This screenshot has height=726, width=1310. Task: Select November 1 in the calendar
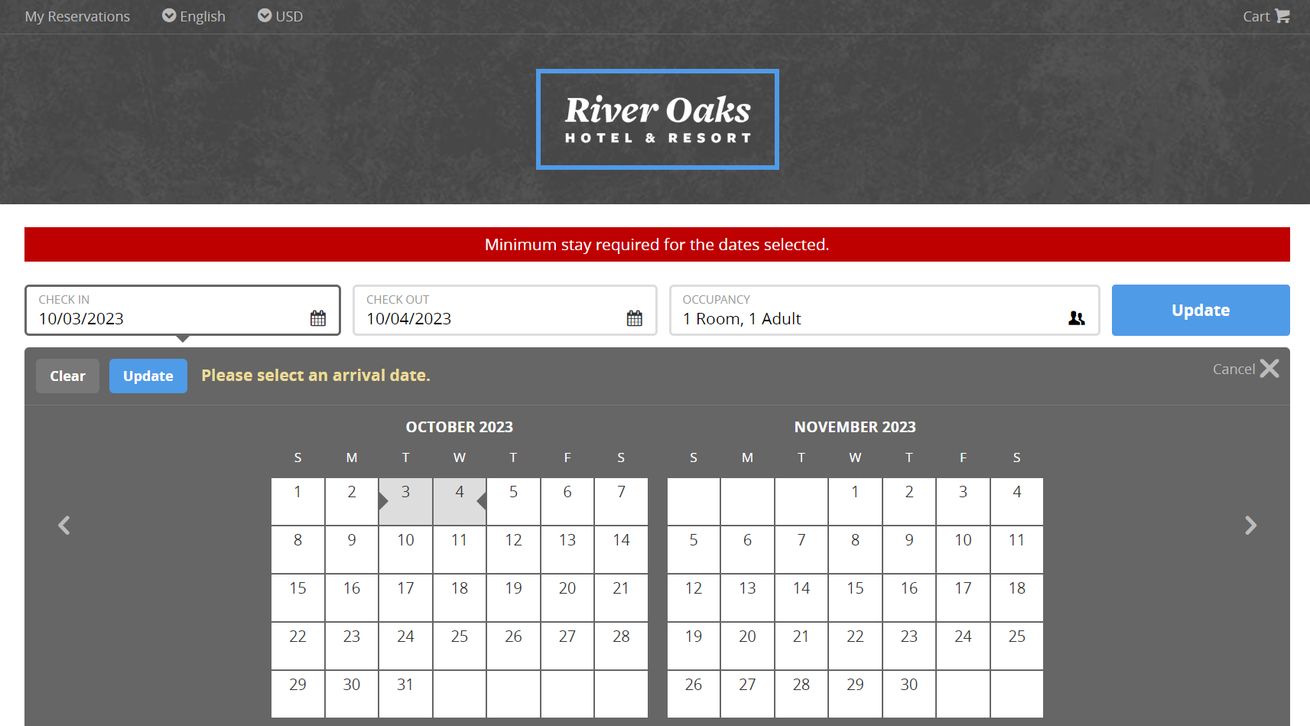tap(855, 502)
